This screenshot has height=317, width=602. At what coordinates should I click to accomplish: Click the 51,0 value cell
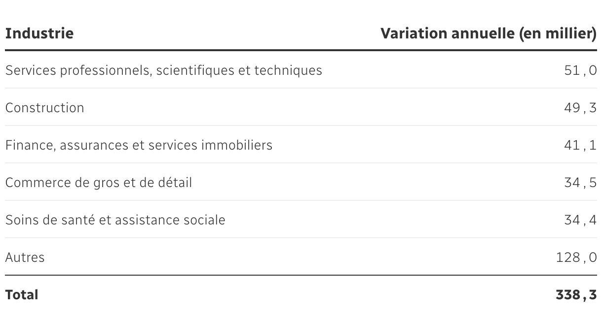point(580,70)
